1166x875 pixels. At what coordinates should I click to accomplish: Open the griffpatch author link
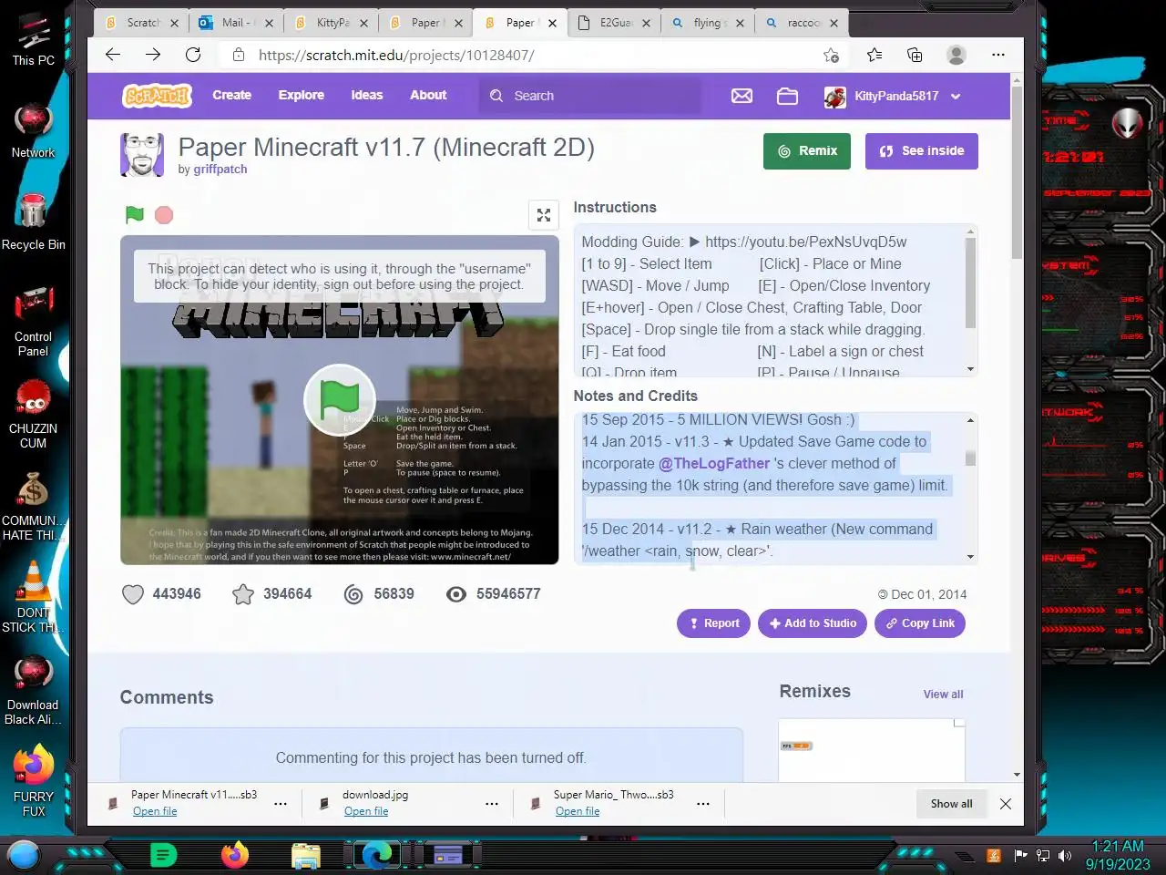click(220, 170)
